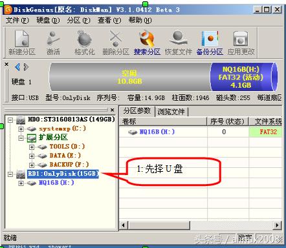The width and height of the screenshot is (286, 248).
Task: Select DATA (E:) in the tree
Action: 65,156
